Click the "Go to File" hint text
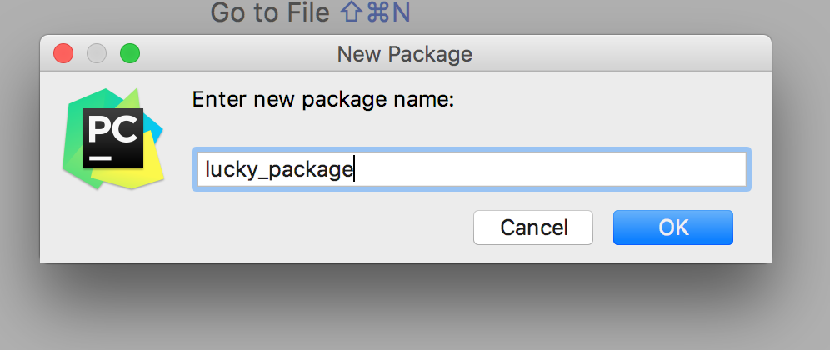The height and width of the screenshot is (350, 830). click(271, 13)
